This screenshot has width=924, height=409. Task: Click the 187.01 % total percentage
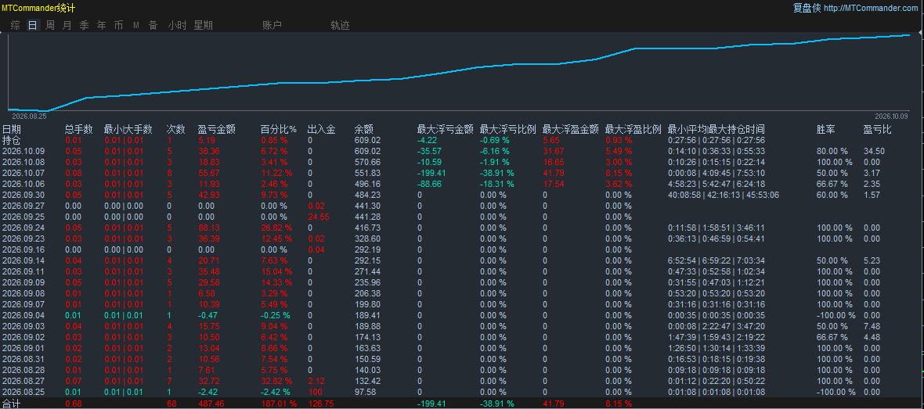[279, 404]
